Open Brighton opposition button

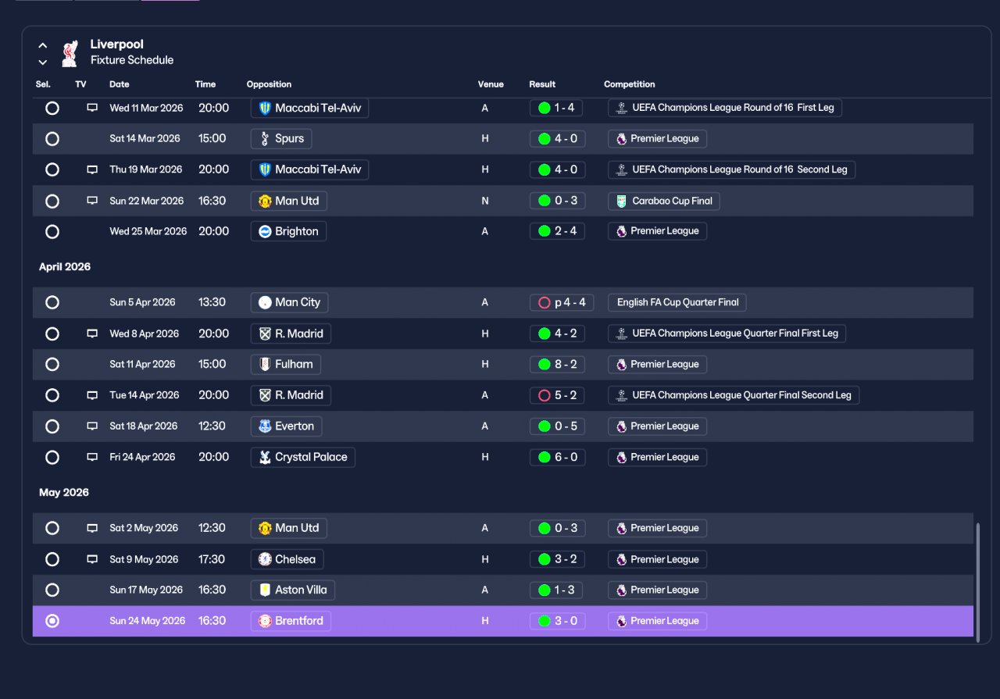pyautogui.click(x=288, y=231)
